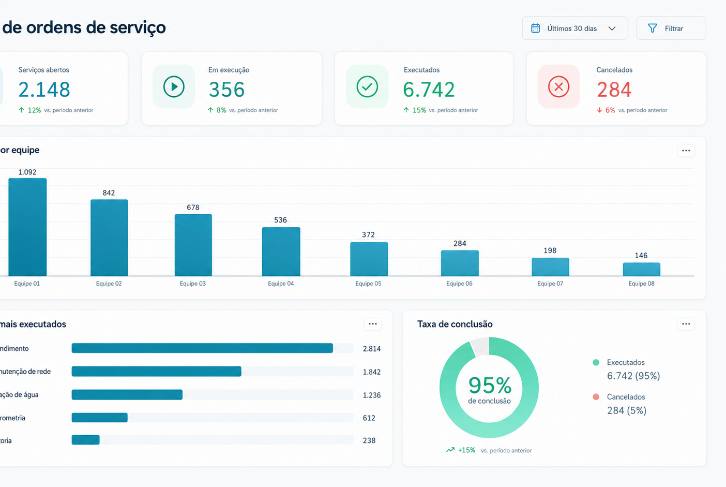Click the red down arrow beside 6%

tap(599, 110)
